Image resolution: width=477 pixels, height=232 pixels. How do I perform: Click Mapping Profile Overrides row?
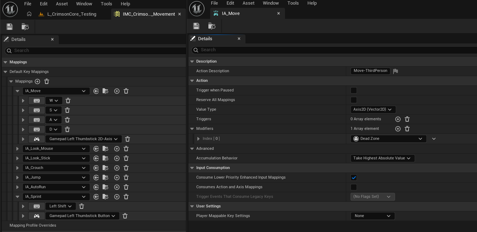[x=94, y=226]
